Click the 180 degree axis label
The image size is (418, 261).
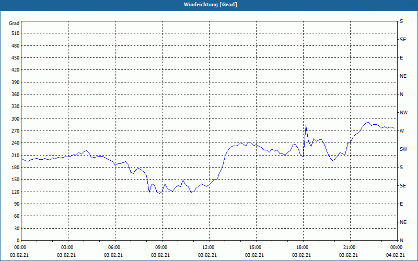(16, 168)
